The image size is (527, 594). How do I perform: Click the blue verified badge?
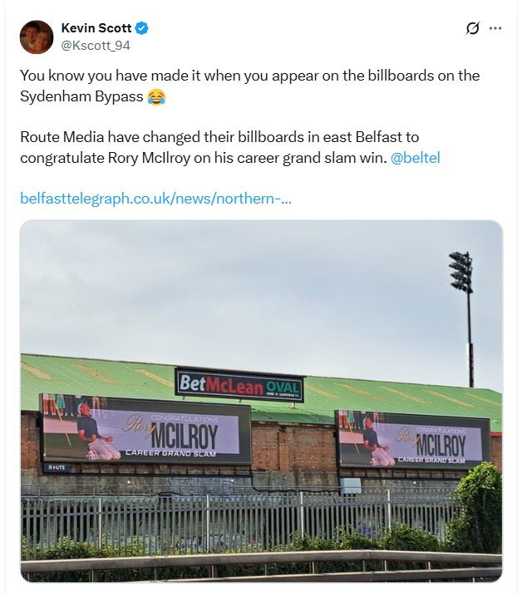pos(143,29)
